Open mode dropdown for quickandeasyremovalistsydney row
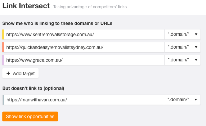 (182, 47)
